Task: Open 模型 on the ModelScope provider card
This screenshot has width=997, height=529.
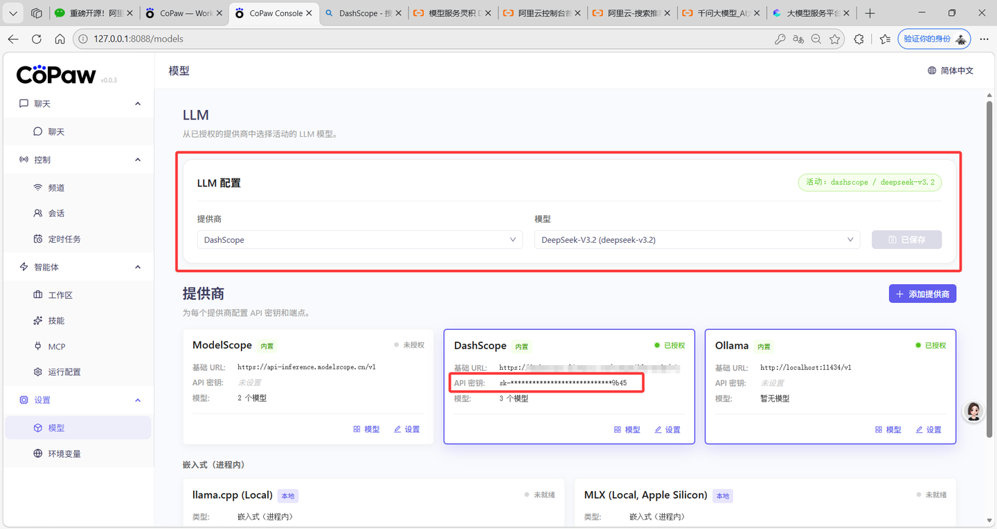Action: [x=366, y=429]
